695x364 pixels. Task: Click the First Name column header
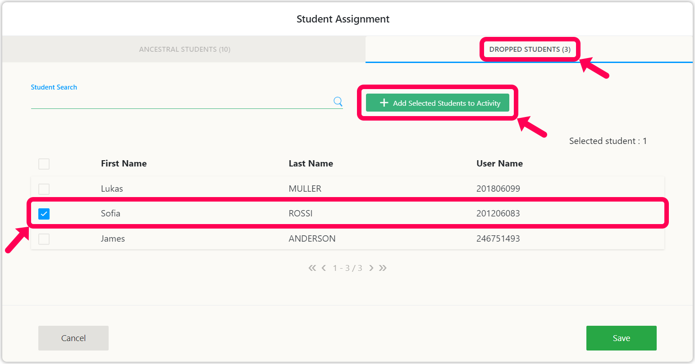(123, 164)
